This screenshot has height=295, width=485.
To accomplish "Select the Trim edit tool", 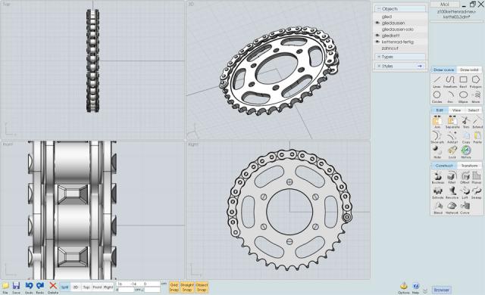I will 466,123.
